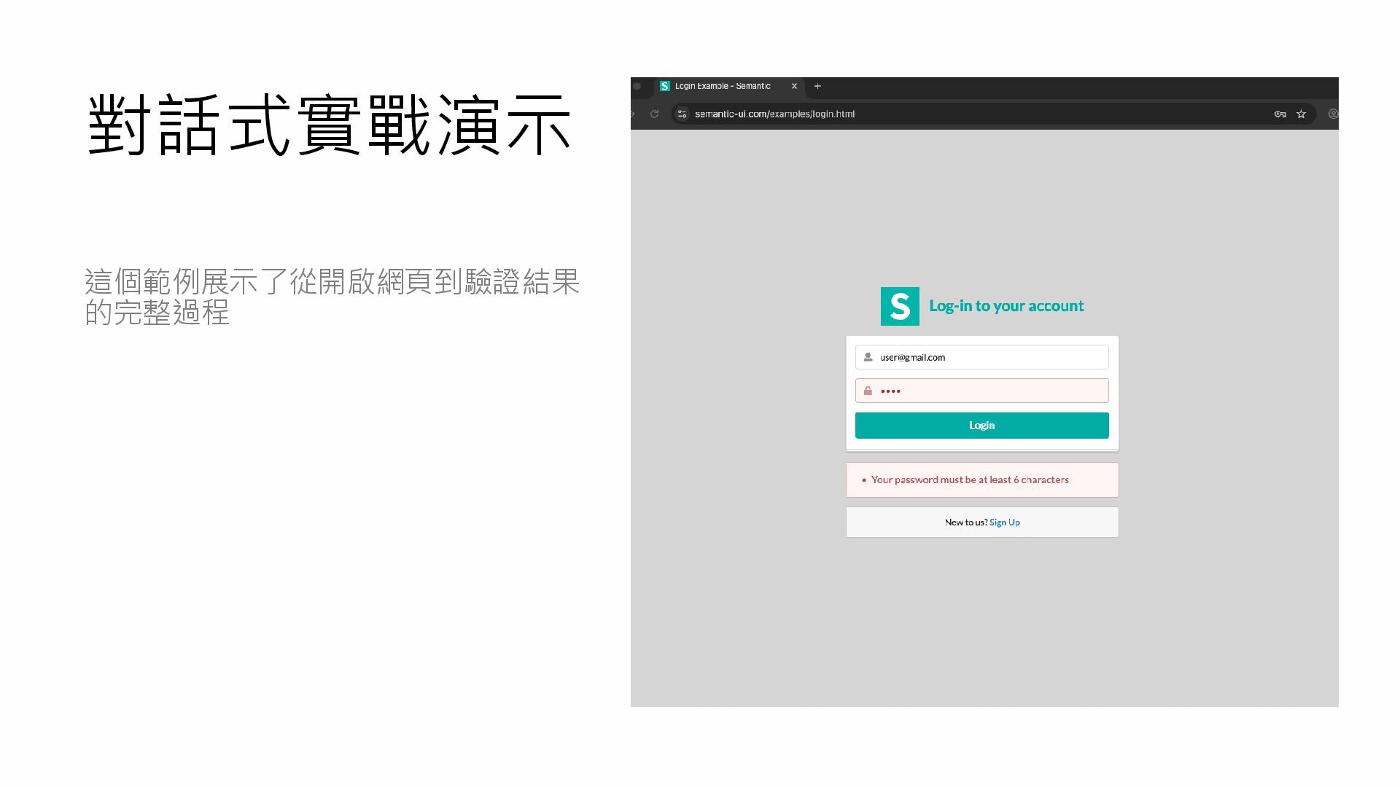Viewport: 1400px width, 787px height.
Task: Click the lock icon in password field
Action: tap(868, 391)
